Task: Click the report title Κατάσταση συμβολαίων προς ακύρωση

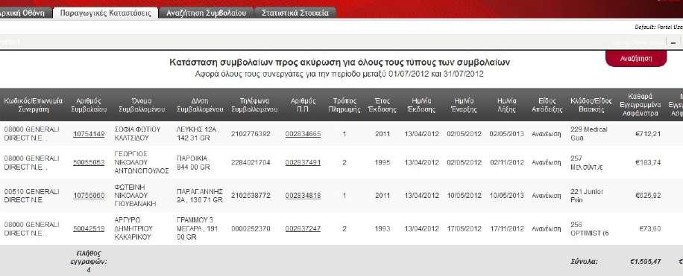Action: click(340, 62)
